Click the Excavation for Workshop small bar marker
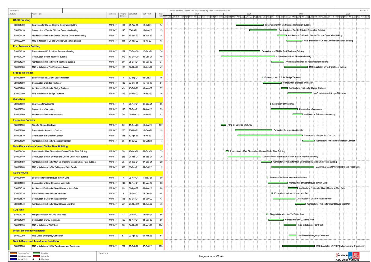The width and height of the screenshot is (371, 262). coord(270,104)
